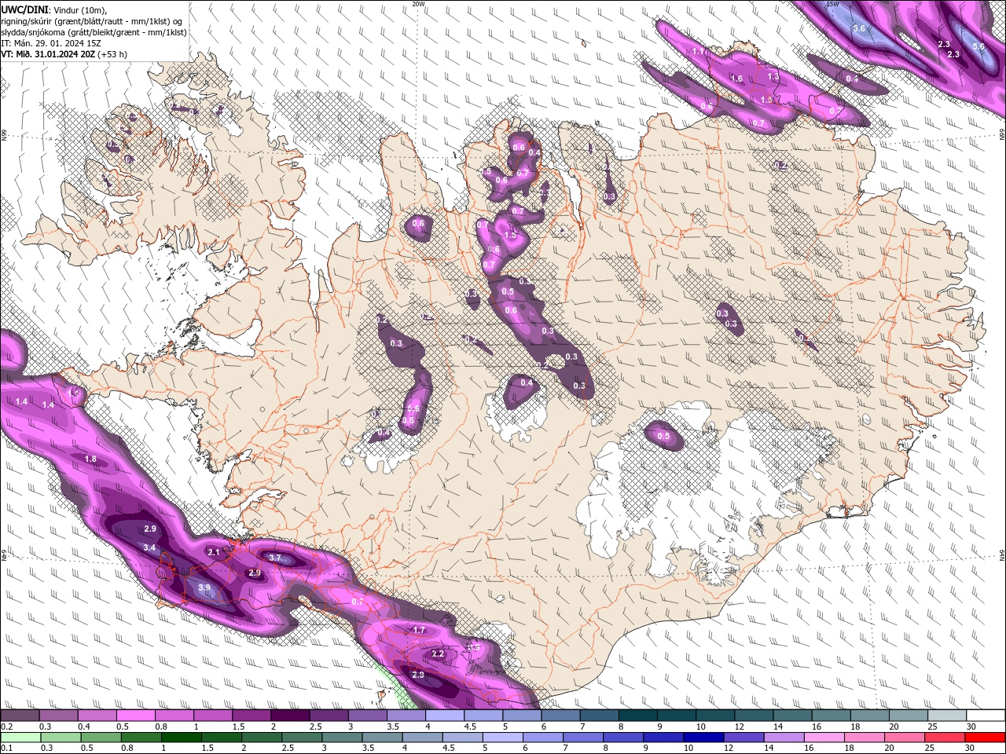Pick the darkest purple swatch labeled 2 in top legend

point(290,716)
